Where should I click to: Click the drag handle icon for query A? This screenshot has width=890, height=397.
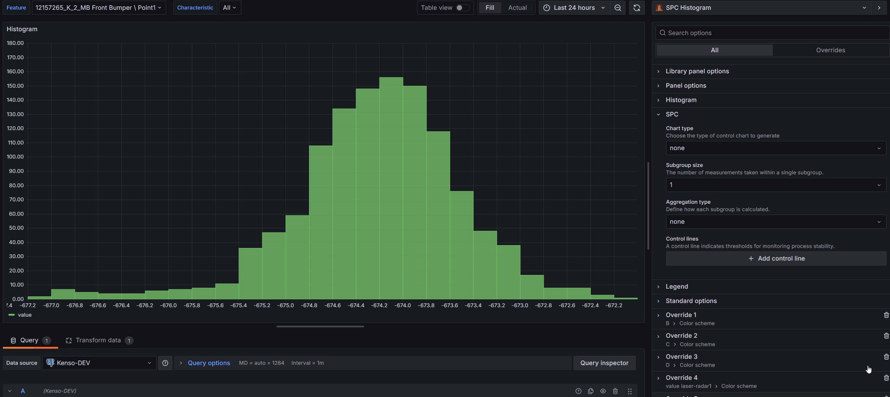click(630, 391)
